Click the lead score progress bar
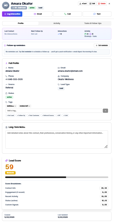Viewport: 114px width, 223px height. (x=57, y=177)
